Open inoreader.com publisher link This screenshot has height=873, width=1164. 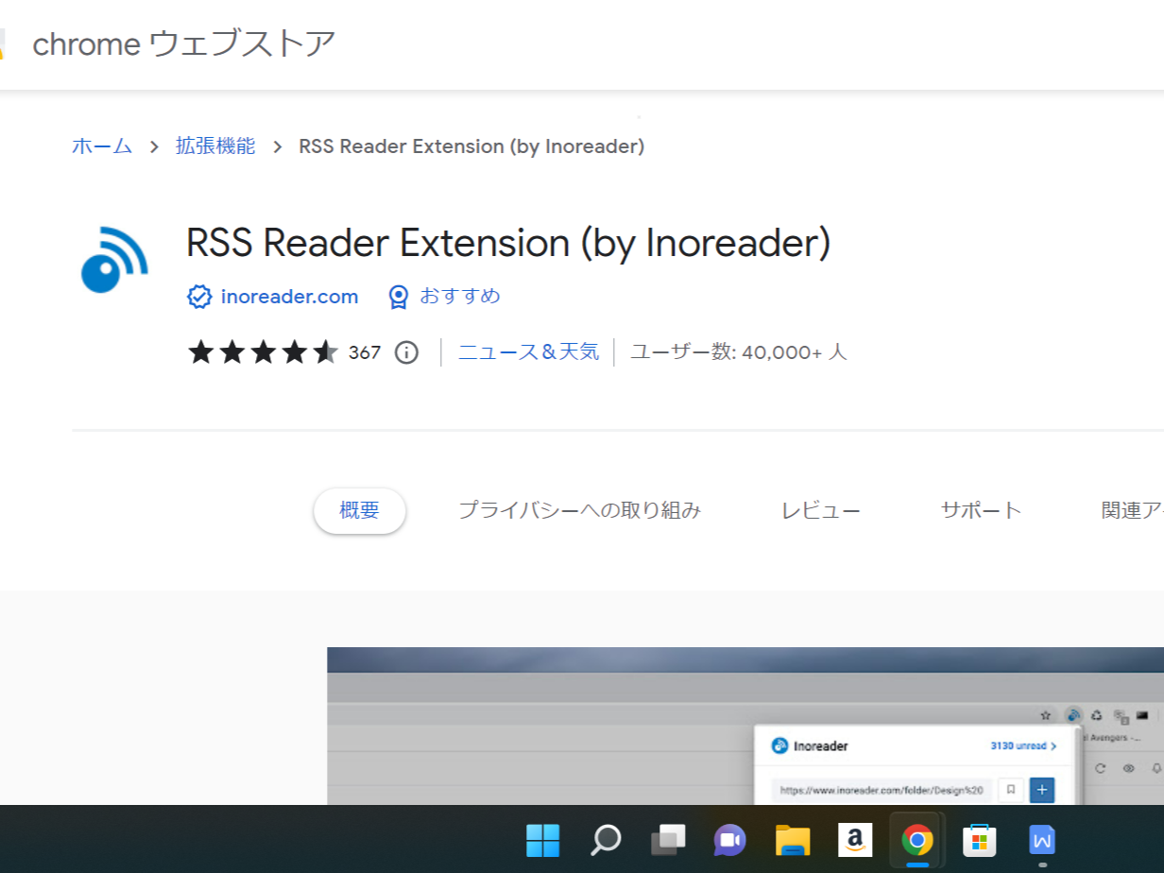[289, 297]
